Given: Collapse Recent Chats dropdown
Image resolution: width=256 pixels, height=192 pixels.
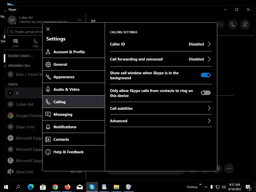Looking at the screenshot, I should tap(20, 56).
